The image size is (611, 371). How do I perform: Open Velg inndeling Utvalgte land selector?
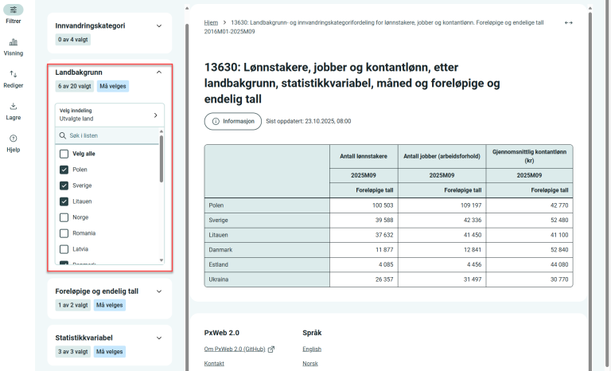click(x=110, y=115)
